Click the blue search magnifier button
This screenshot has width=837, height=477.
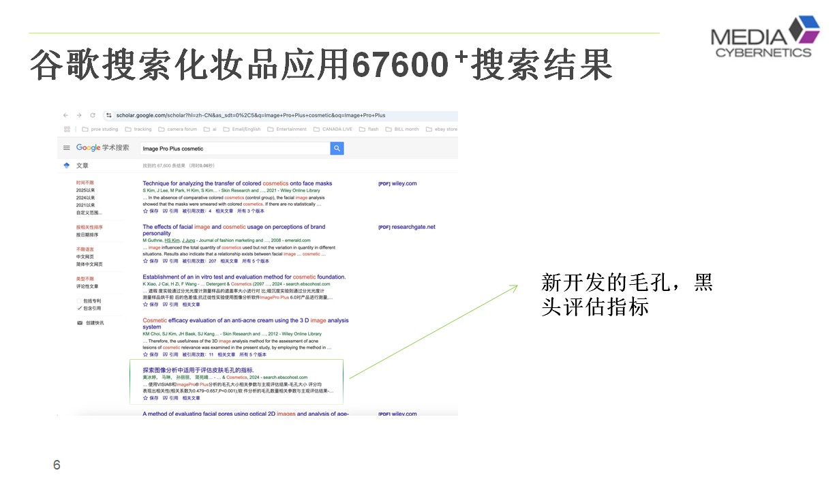coord(337,148)
